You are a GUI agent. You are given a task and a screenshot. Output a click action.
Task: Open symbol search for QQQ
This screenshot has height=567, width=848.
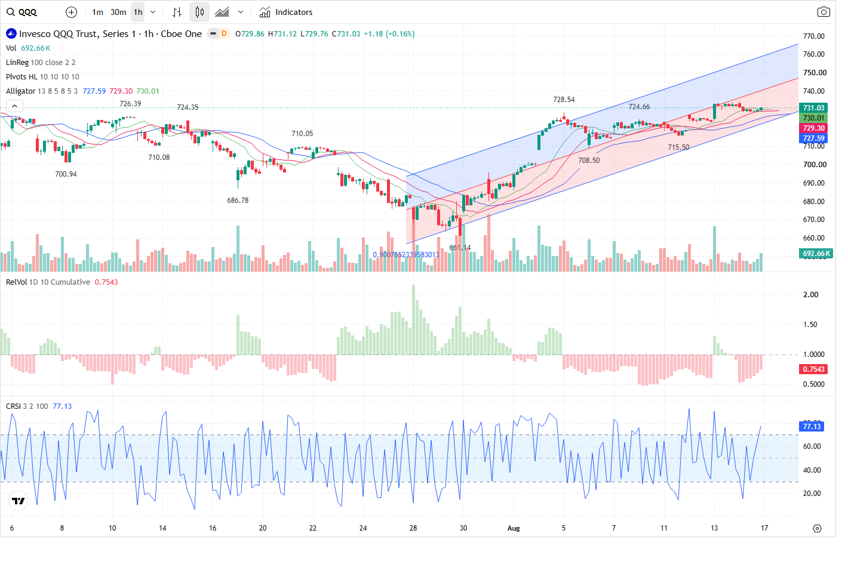tap(22, 12)
